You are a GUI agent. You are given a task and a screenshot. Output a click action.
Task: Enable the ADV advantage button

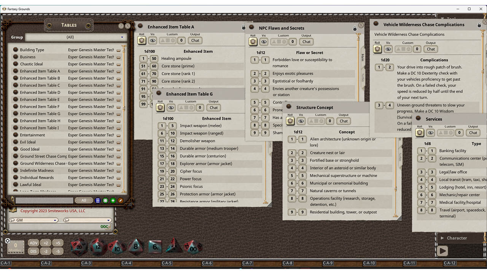pos(33,242)
